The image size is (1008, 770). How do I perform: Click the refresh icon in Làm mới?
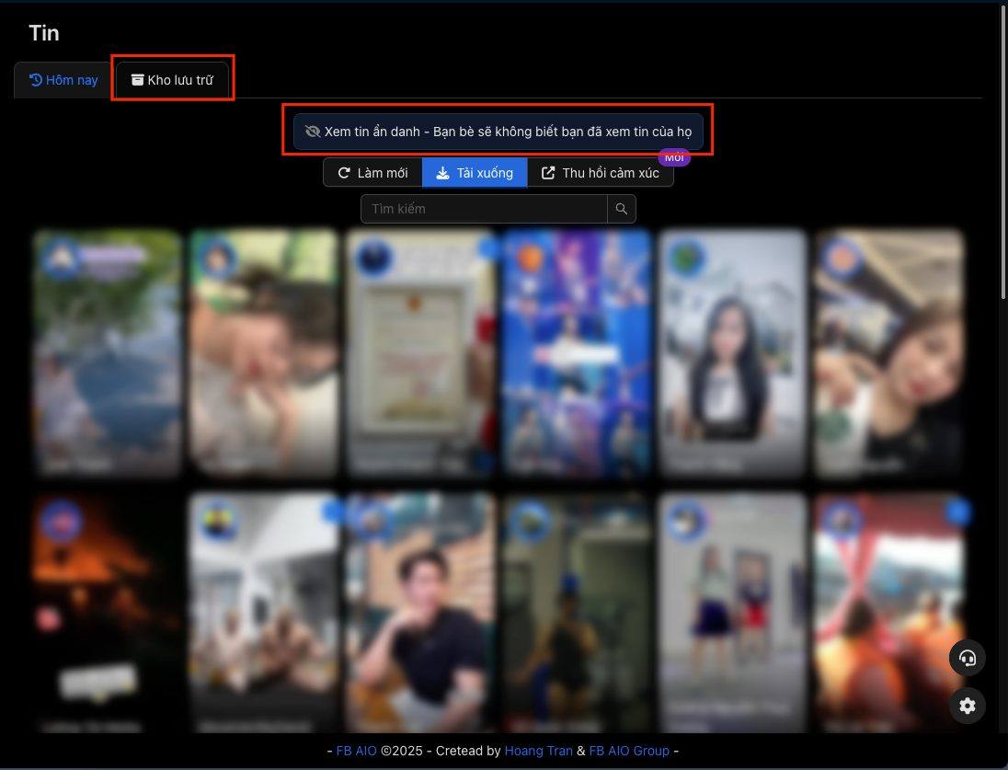[344, 173]
